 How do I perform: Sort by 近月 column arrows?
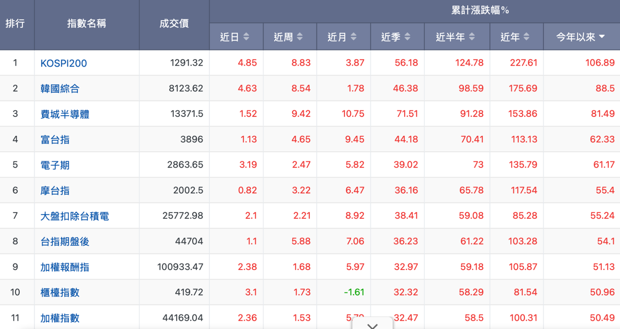(x=353, y=37)
